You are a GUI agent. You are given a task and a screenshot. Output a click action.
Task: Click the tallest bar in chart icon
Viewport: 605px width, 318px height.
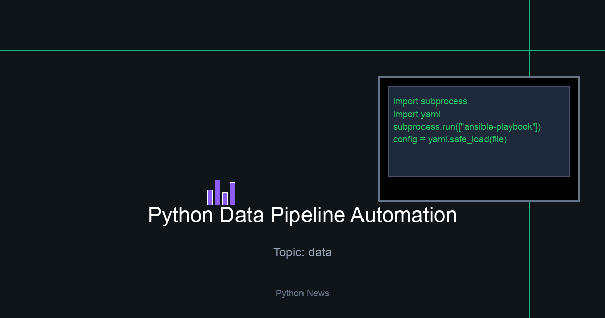click(217, 192)
